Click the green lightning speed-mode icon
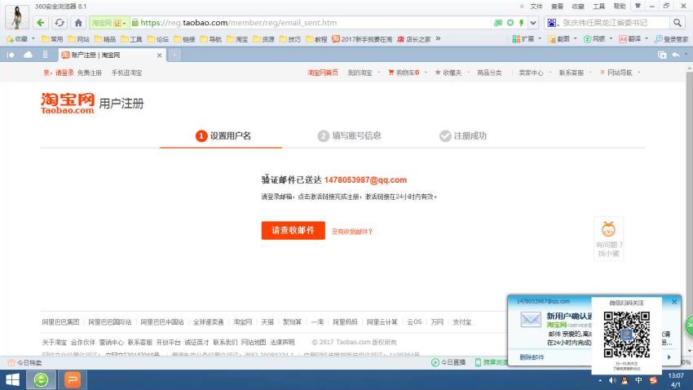The width and height of the screenshot is (693, 390). click(x=522, y=23)
